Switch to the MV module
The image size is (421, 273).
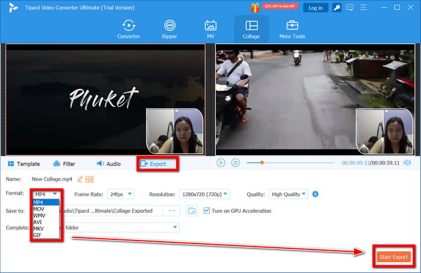pos(210,29)
